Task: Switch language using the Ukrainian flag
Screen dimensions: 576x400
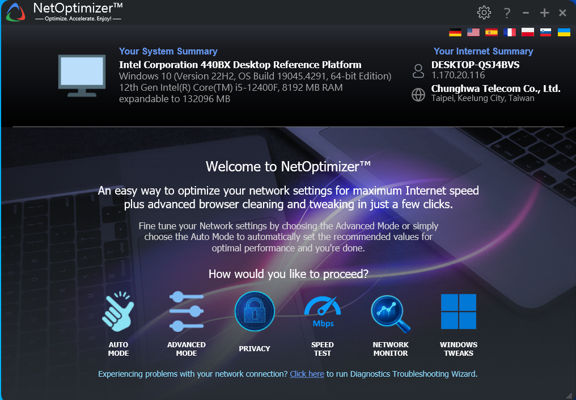Action: tap(564, 32)
